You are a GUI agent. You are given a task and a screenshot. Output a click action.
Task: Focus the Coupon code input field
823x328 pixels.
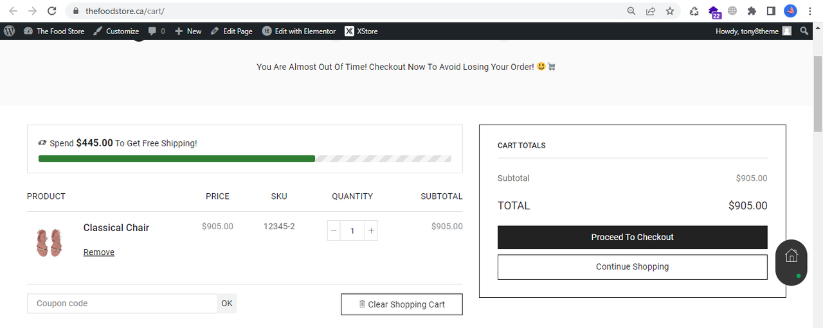coord(122,304)
